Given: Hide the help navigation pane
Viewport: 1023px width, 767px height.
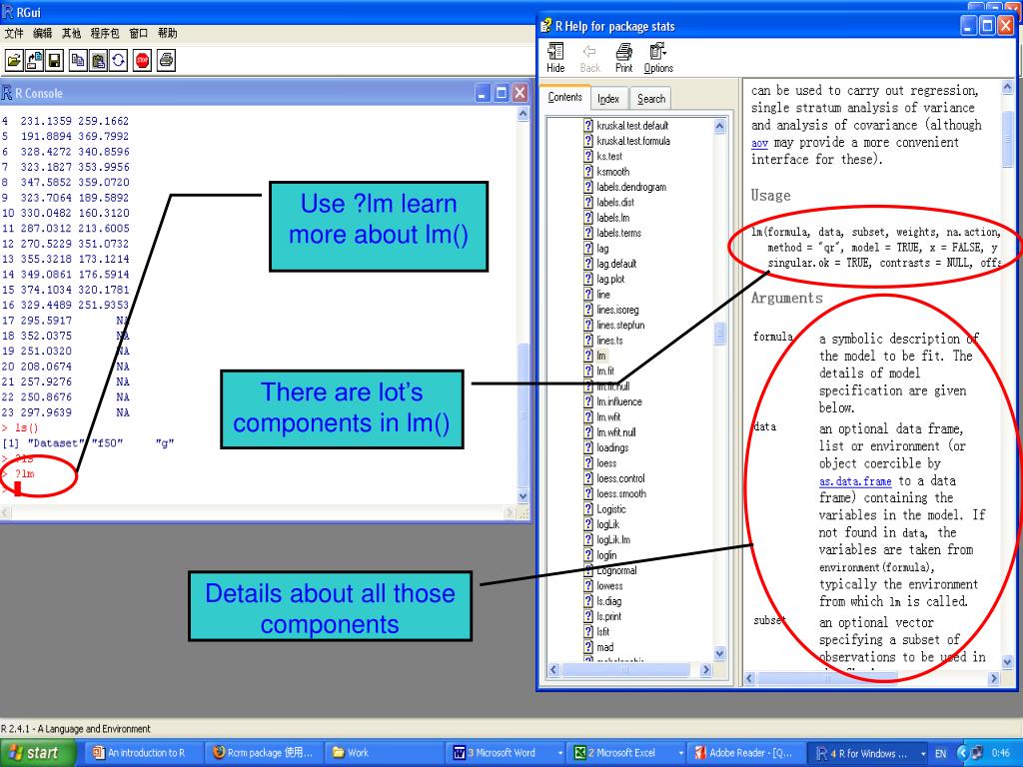Looking at the screenshot, I should [x=555, y=57].
